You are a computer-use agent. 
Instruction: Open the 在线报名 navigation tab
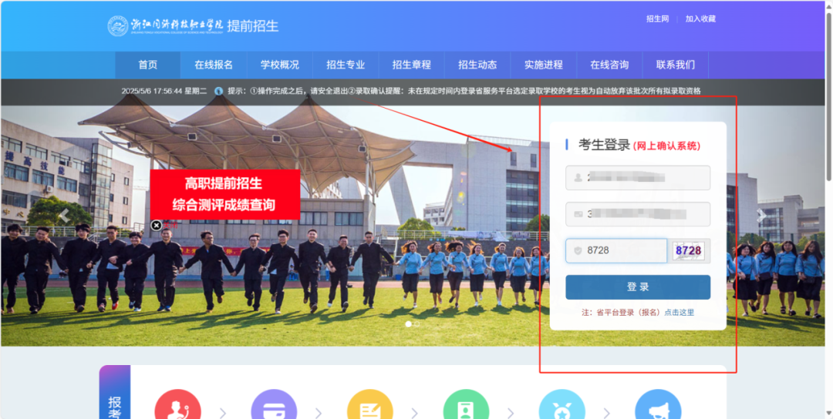coord(214,65)
